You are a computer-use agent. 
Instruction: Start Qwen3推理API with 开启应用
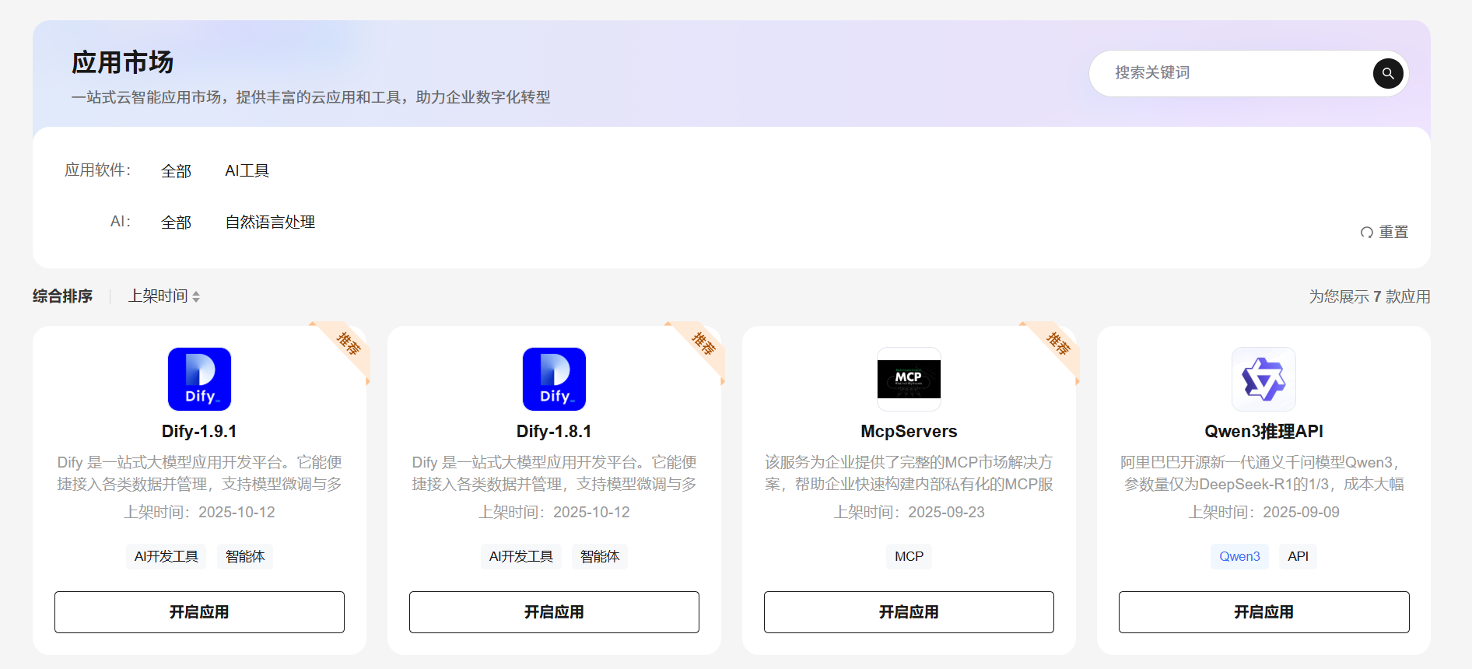1263,612
